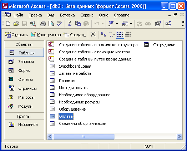Open the Файл menu

point(18,15)
